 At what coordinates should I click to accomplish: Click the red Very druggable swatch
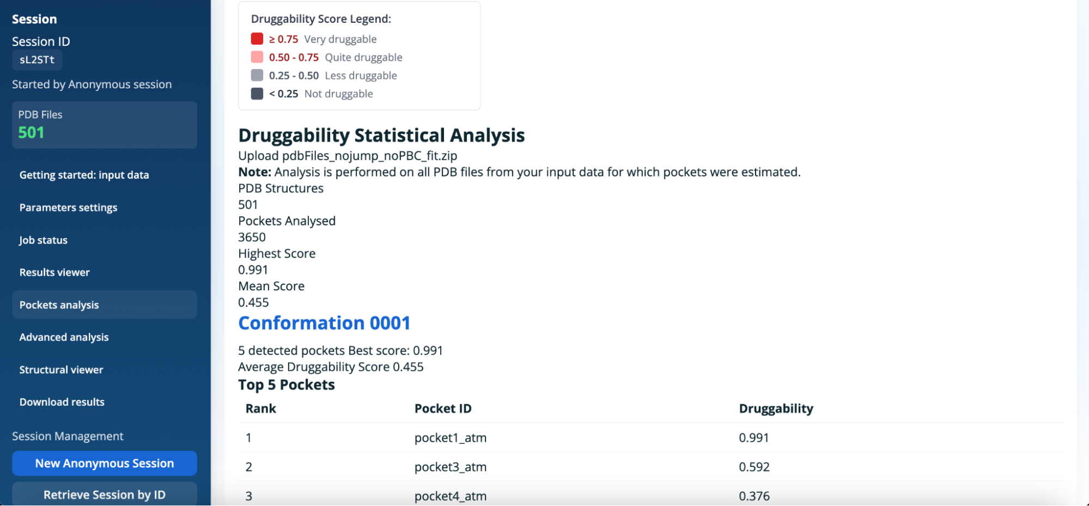(257, 39)
